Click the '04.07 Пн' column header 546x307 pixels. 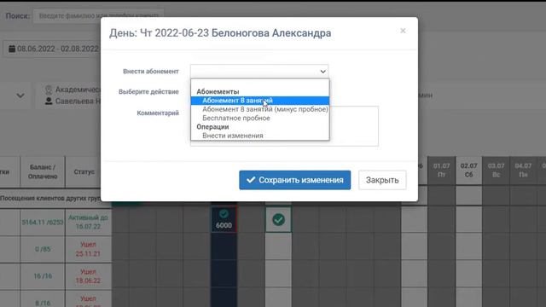point(523,171)
